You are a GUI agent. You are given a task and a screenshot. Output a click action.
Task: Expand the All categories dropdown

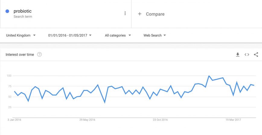[118, 35]
